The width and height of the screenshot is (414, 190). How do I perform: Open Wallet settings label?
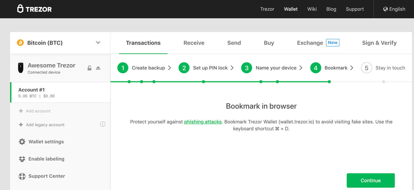46,142
